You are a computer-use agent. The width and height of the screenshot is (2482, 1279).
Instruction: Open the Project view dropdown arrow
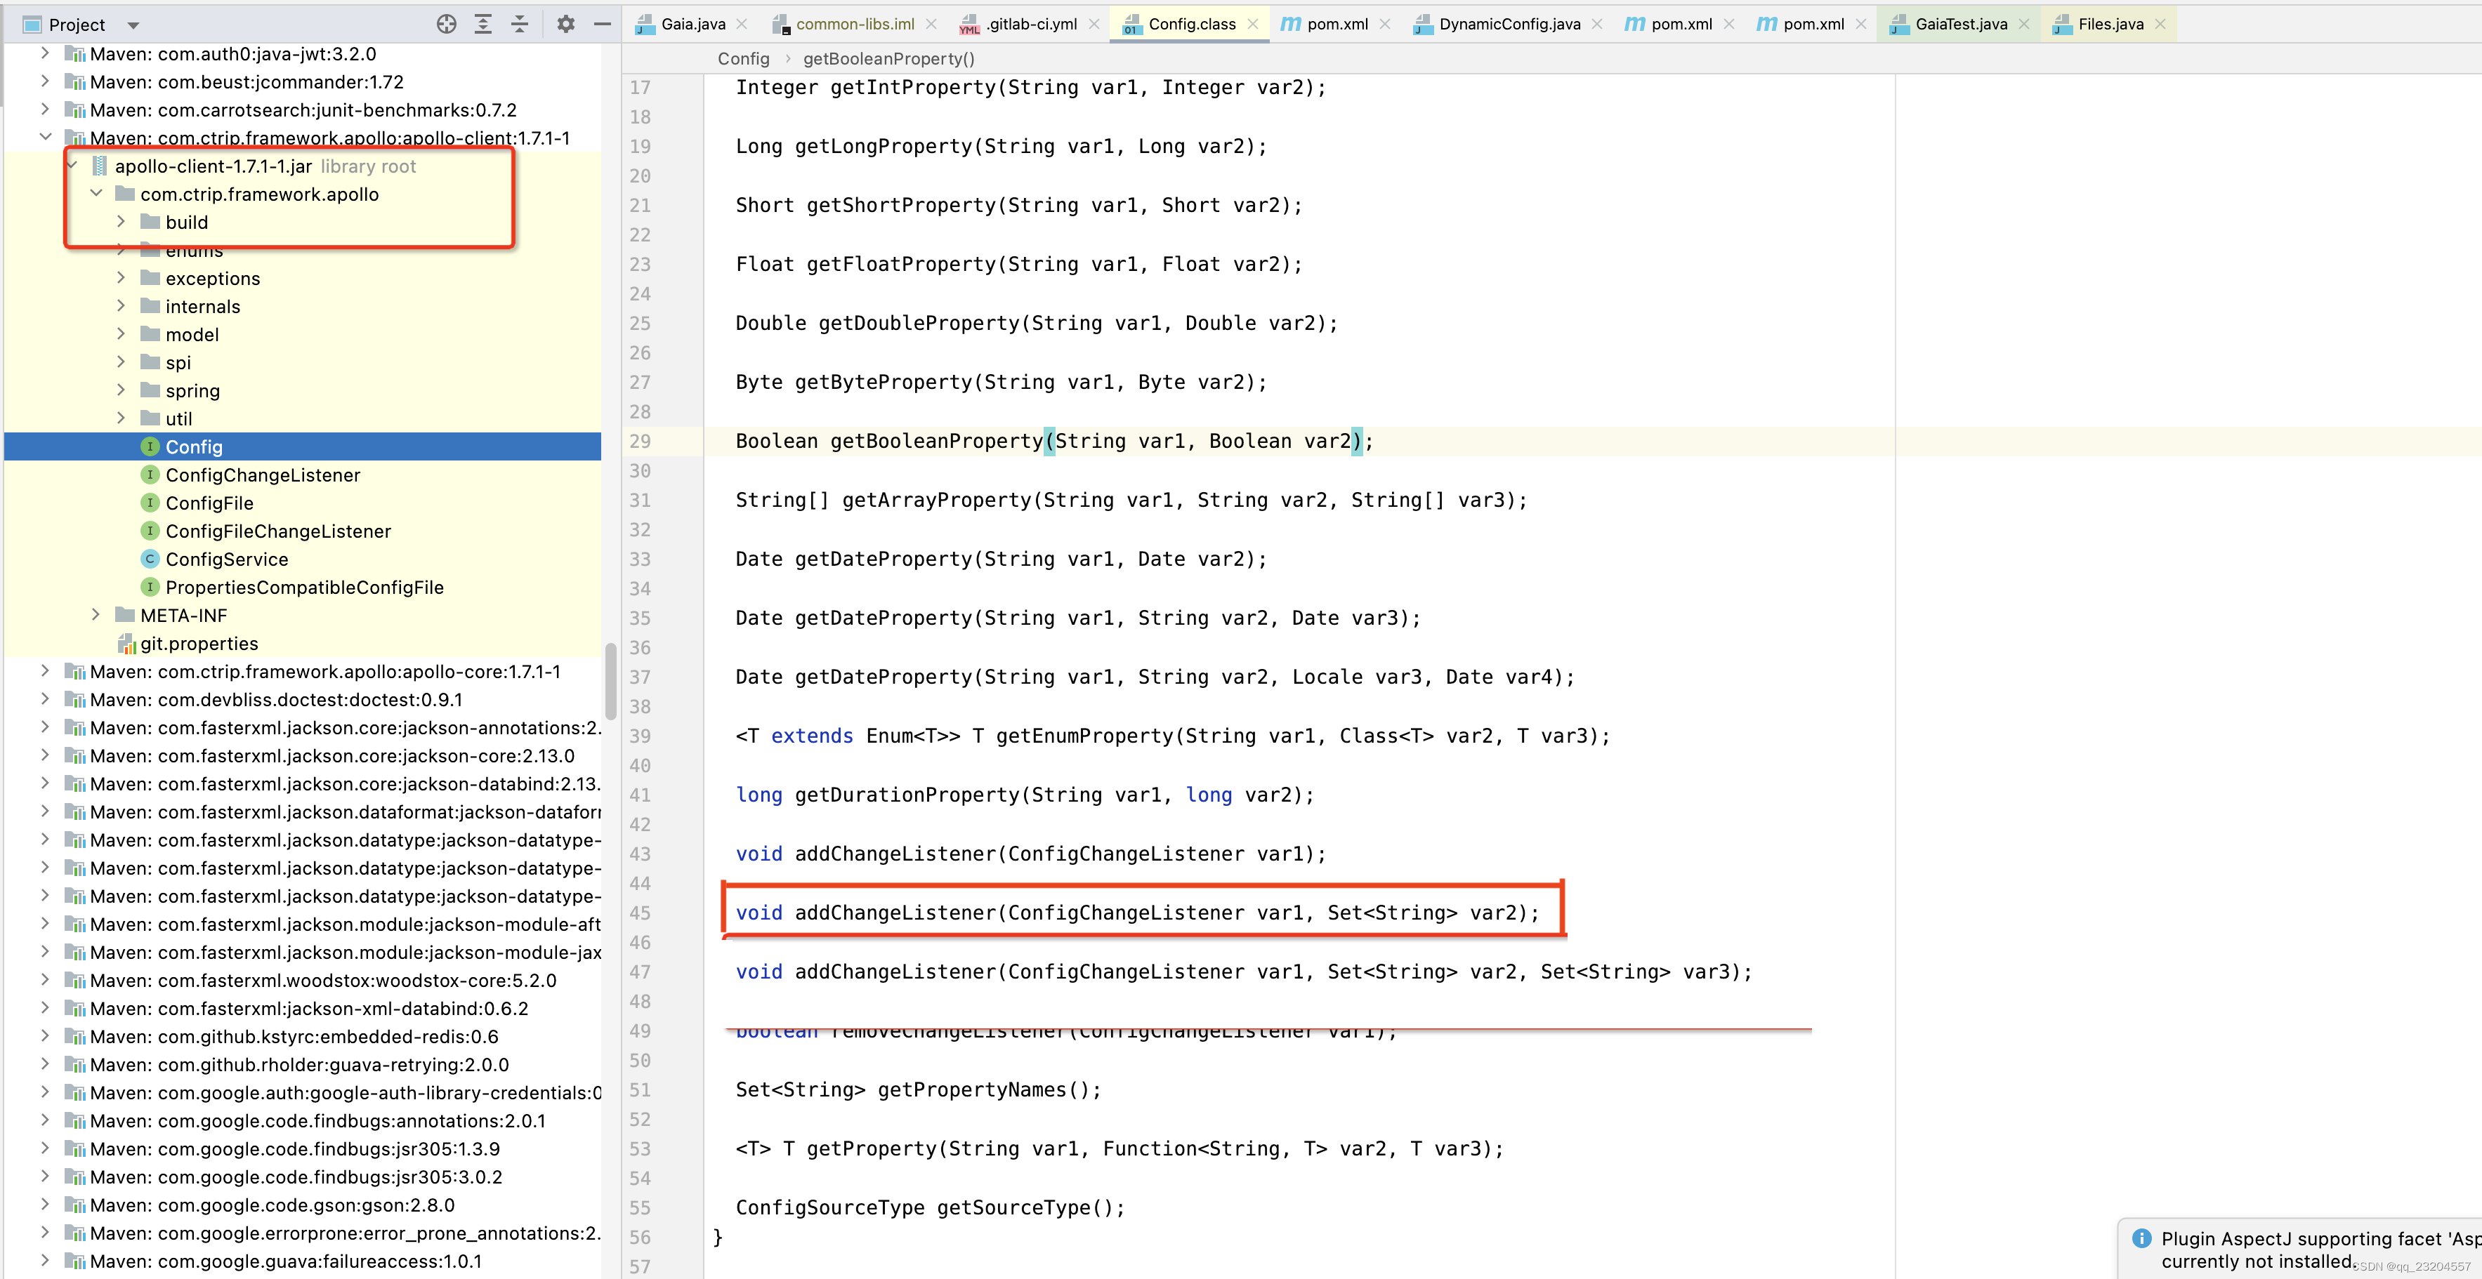point(134,25)
